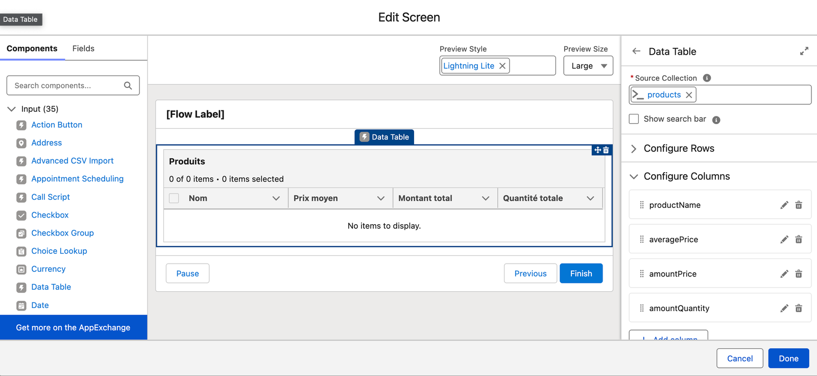This screenshot has height=376, width=817.
Task: Open the Components tab
Action: (x=32, y=49)
